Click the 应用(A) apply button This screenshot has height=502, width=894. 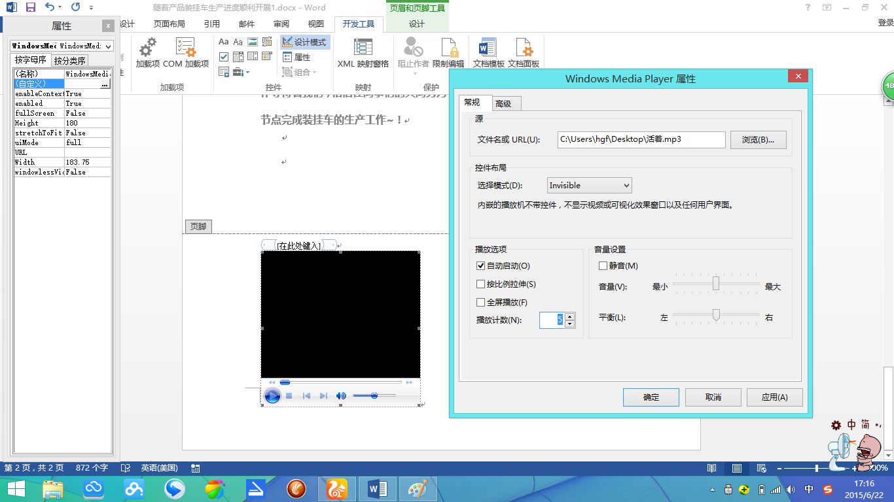(775, 397)
